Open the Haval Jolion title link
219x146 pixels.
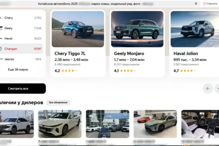[186, 53]
